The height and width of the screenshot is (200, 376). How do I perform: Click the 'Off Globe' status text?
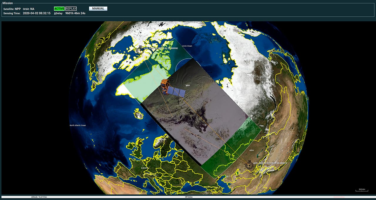click(188, 197)
